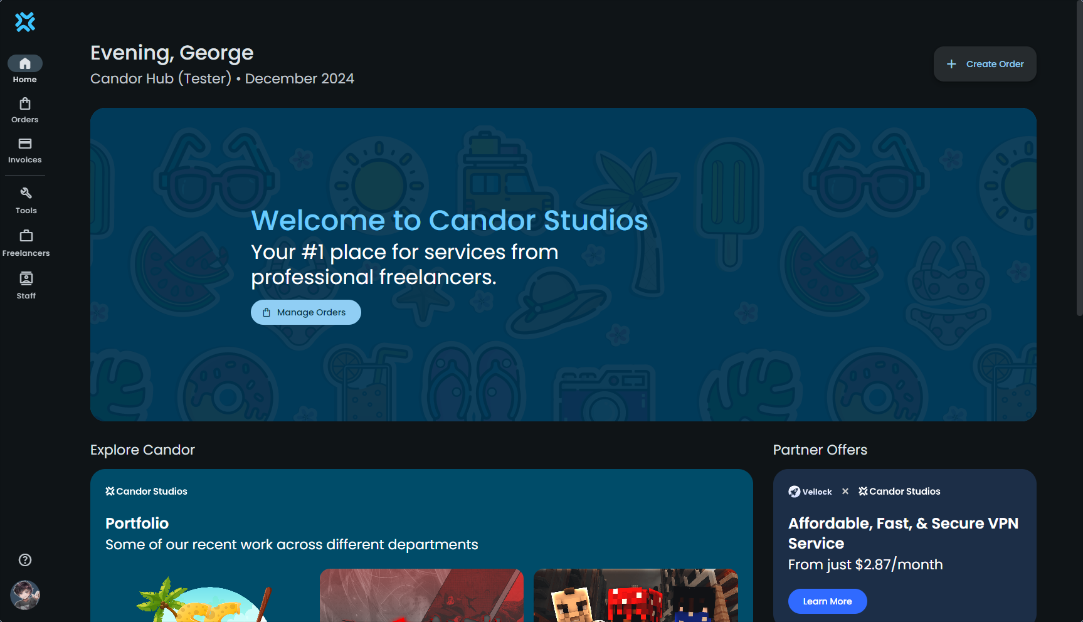
Task: Click the Candor Studios logo in Partner Offers card
Action: click(899, 492)
